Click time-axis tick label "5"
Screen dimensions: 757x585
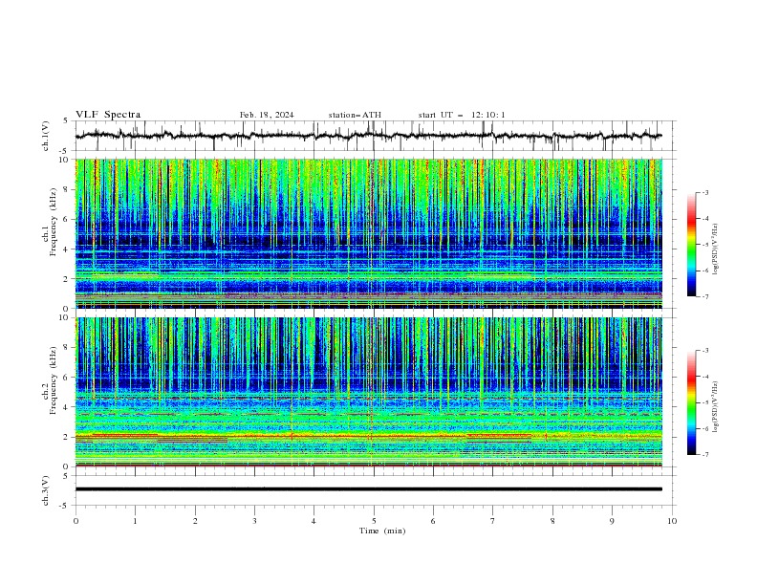coord(374,521)
